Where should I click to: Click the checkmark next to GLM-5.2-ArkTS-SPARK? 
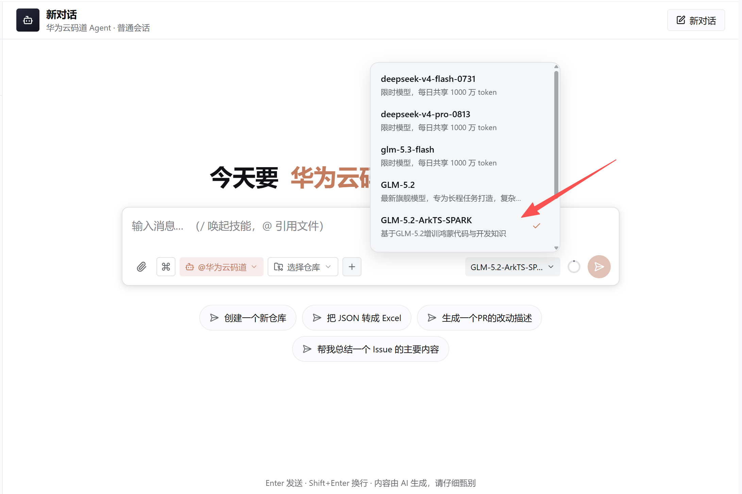click(x=537, y=226)
